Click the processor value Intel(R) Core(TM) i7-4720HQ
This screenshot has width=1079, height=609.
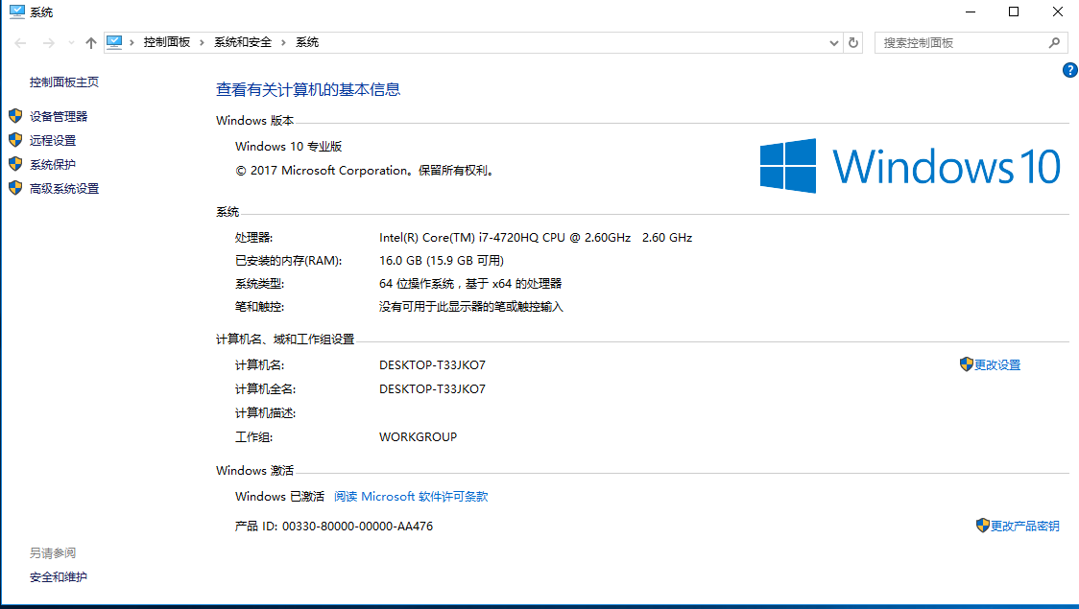(536, 237)
